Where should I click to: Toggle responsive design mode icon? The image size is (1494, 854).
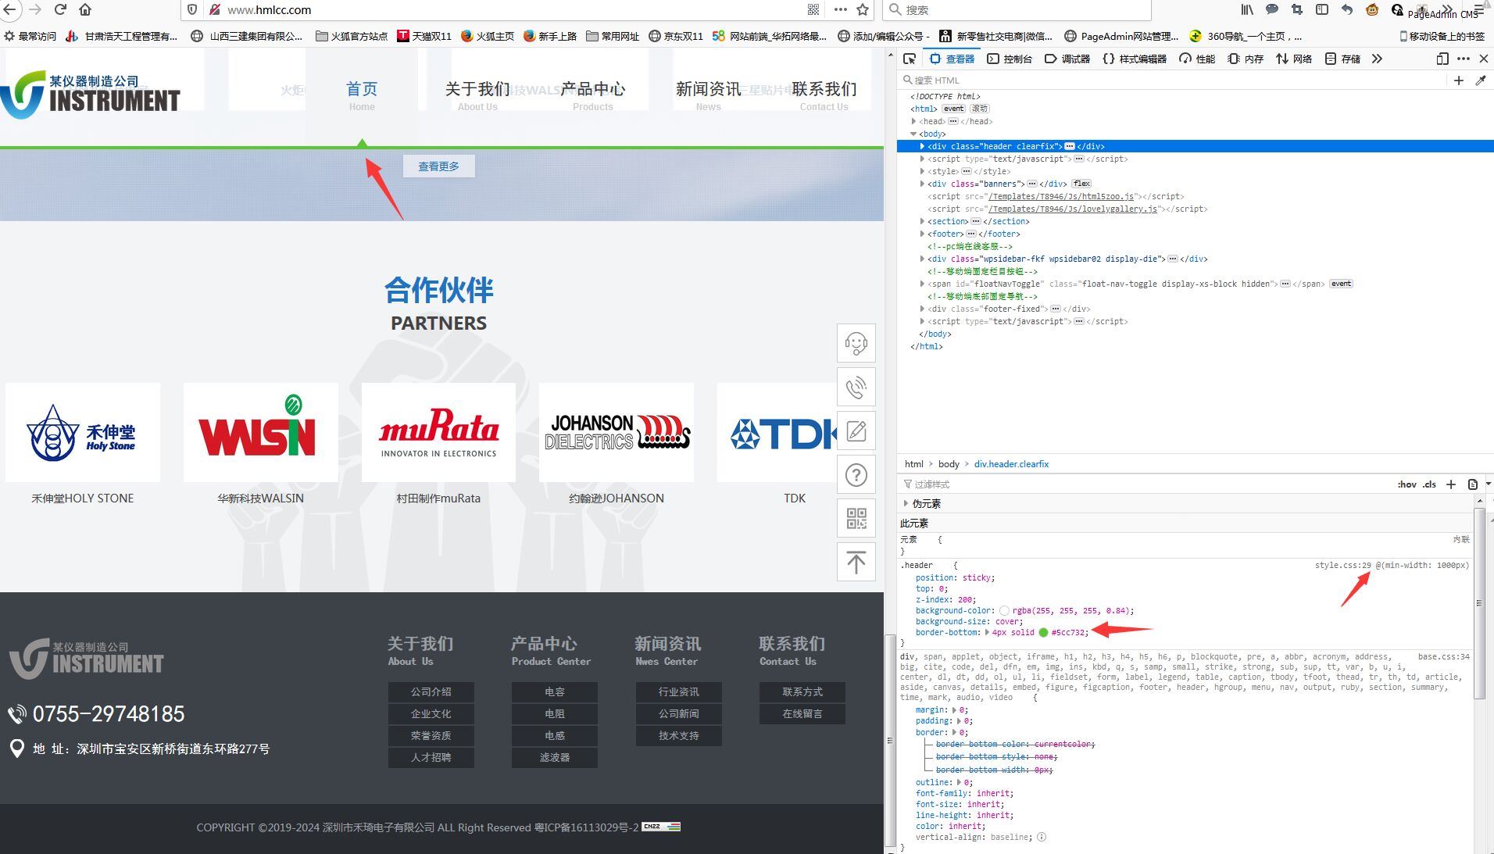click(x=1442, y=59)
